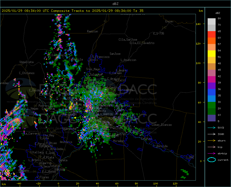Screen dimensions: 231x187
Task: Click the L_Vegas map label
Action: [x=33, y=109]
